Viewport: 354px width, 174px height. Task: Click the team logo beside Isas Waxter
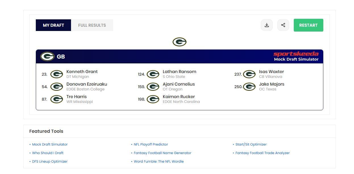[249, 74]
